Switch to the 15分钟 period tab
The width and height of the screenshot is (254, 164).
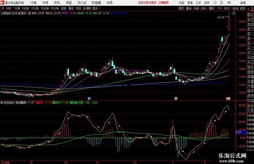coord(34,8)
